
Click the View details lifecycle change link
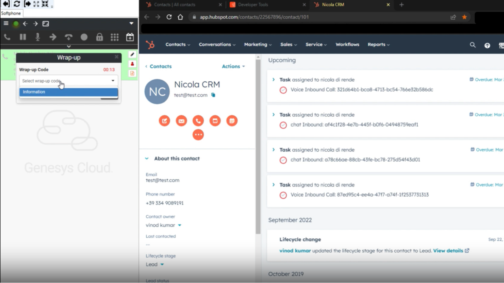click(448, 251)
